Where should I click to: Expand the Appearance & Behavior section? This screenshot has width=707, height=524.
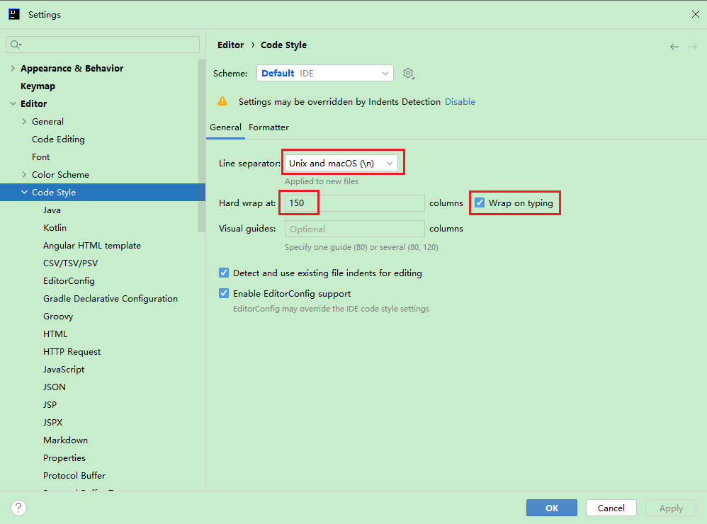[x=13, y=69]
